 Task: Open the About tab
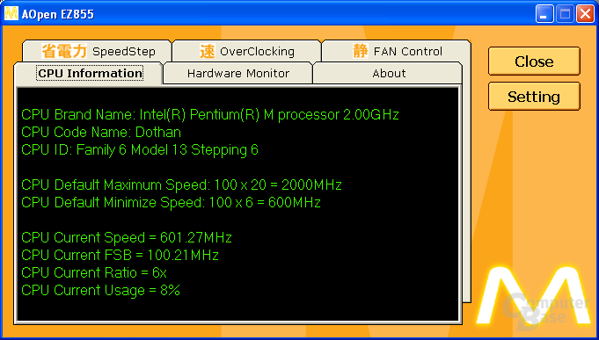point(388,73)
